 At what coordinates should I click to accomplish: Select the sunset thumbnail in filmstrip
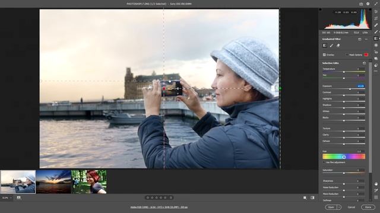point(53,182)
